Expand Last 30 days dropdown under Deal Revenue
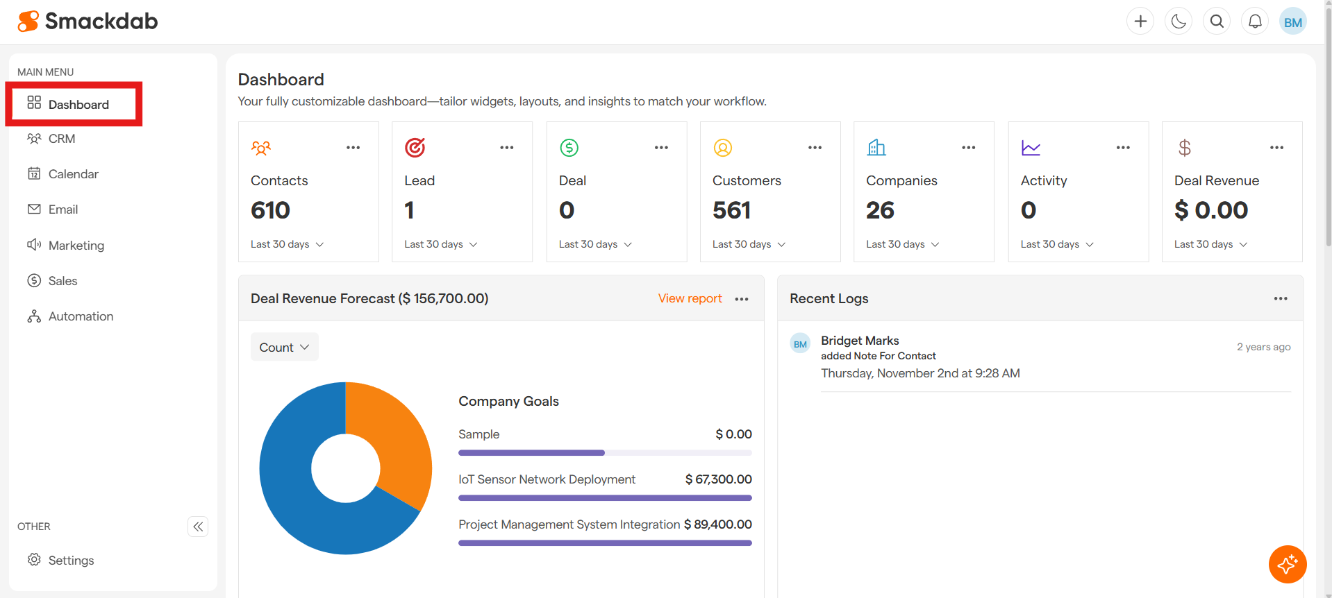1332x598 pixels. point(1210,244)
